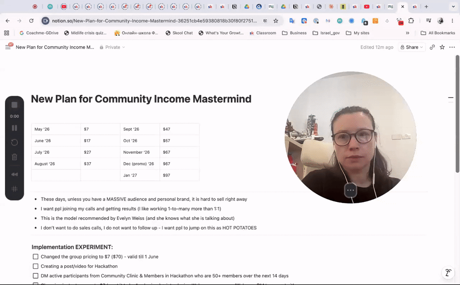Favorite this Notion page with star icon

tap(442, 47)
